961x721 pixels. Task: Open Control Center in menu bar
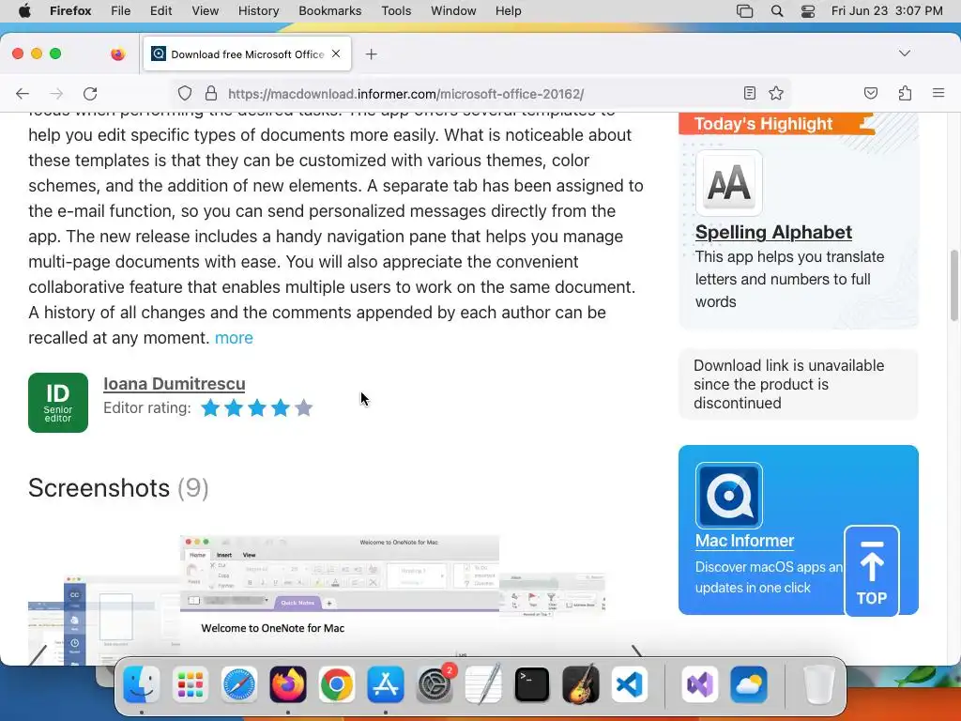[808, 11]
